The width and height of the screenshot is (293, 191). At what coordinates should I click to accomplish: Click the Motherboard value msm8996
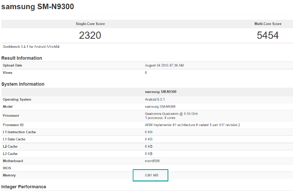click(152, 161)
